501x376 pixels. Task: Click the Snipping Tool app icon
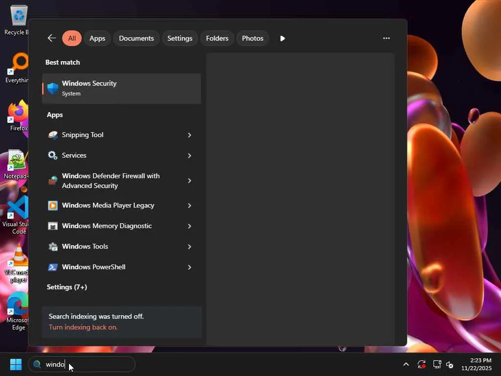(53, 135)
